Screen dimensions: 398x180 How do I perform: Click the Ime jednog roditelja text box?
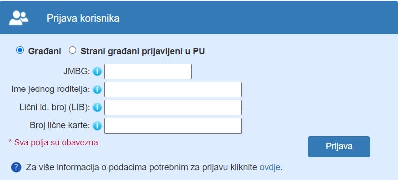pos(173,90)
